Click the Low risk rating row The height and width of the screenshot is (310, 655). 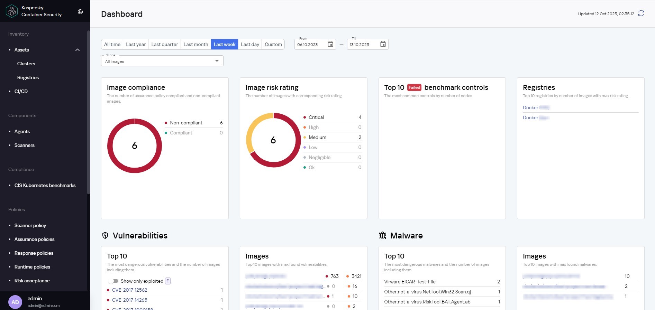click(333, 147)
